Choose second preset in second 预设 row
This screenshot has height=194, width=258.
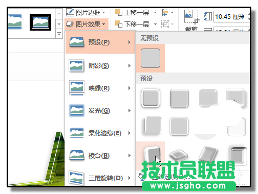click(x=179, y=126)
